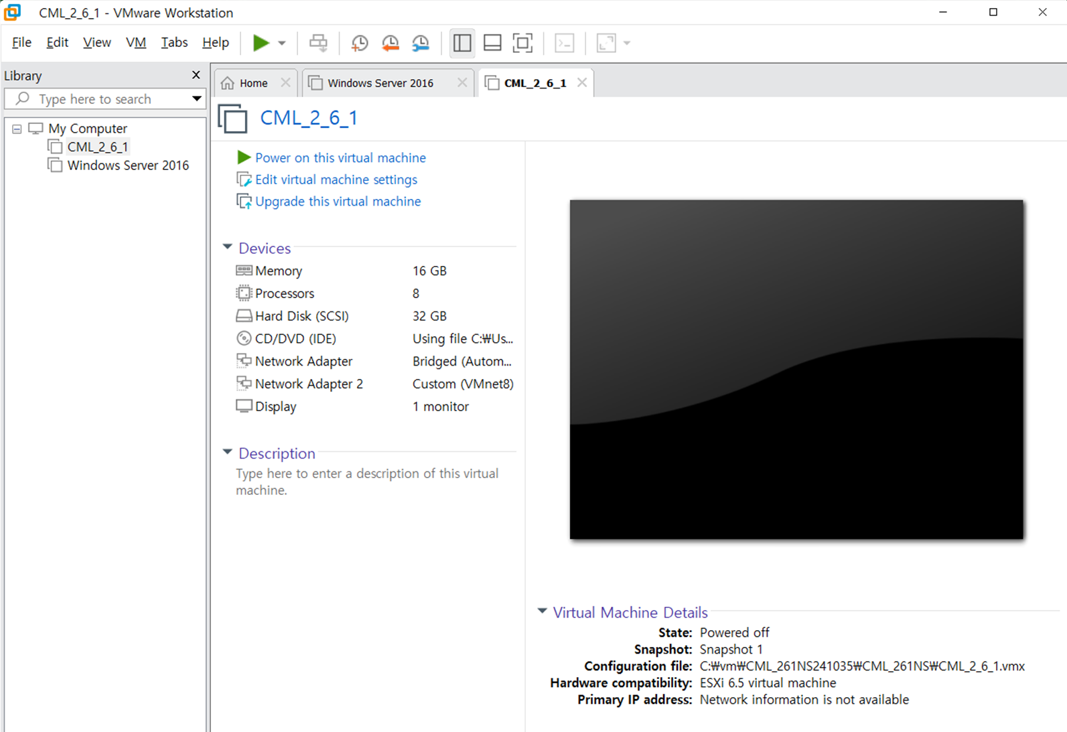Collapse the Virtual Machine Details section
Image resolution: width=1067 pixels, height=732 pixels.
click(x=543, y=611)
